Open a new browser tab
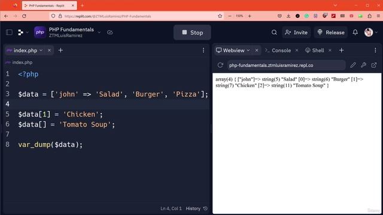 click(83, 5)
